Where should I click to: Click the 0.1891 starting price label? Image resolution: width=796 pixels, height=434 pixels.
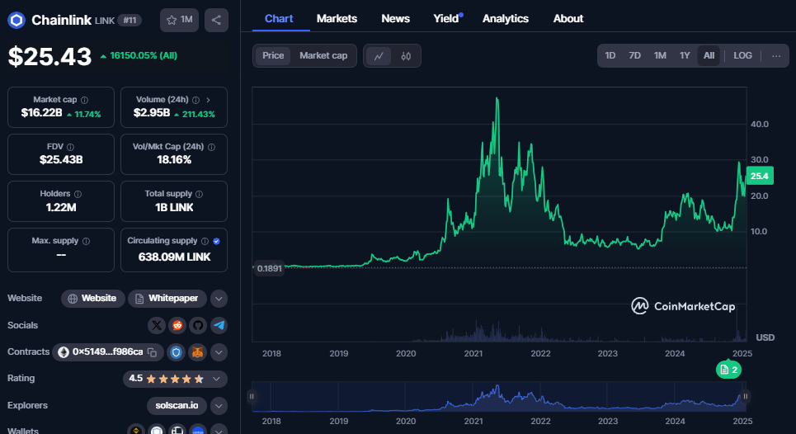(x=269, y=268)
